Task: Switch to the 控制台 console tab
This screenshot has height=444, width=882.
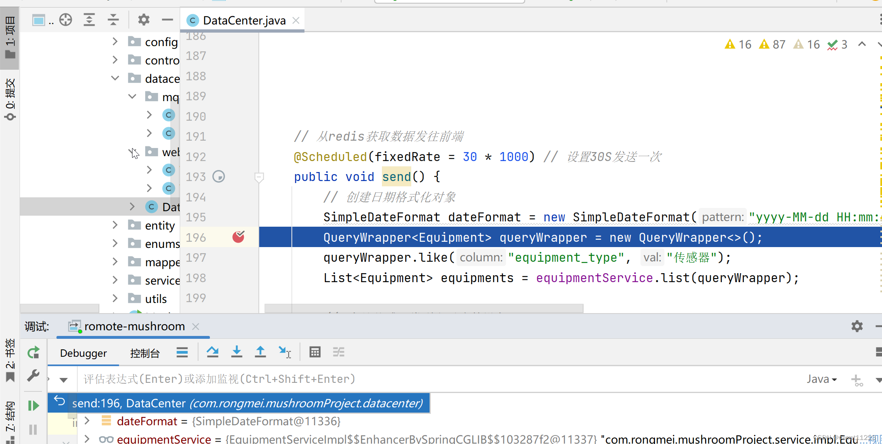Action: (145, 353)
